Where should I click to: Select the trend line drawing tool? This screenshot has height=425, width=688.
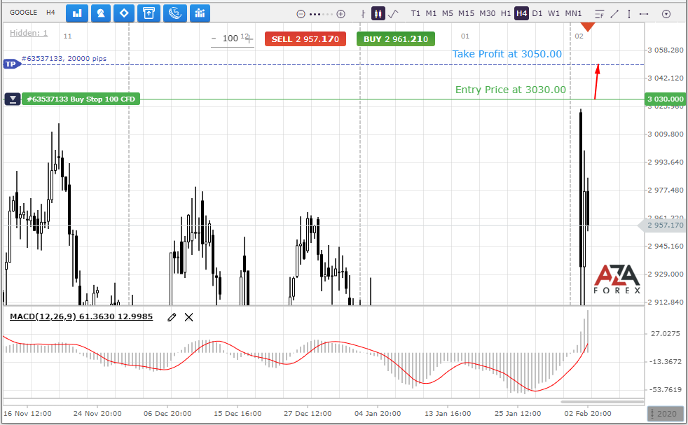[614, 14]
